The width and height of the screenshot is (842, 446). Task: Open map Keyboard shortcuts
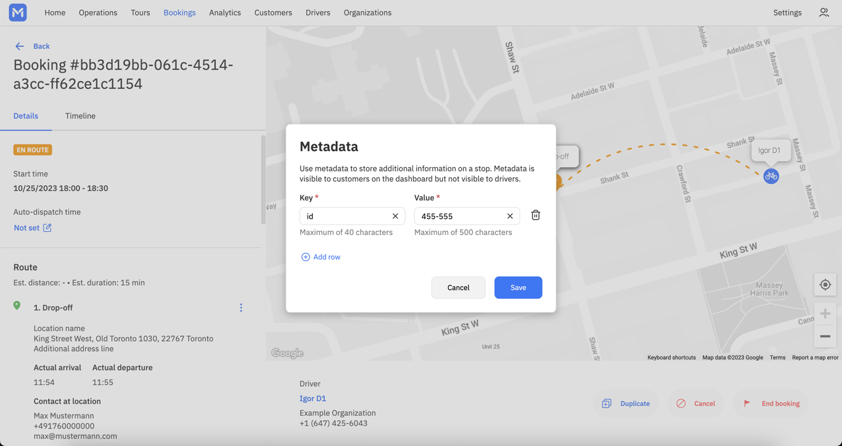[671, 358]
